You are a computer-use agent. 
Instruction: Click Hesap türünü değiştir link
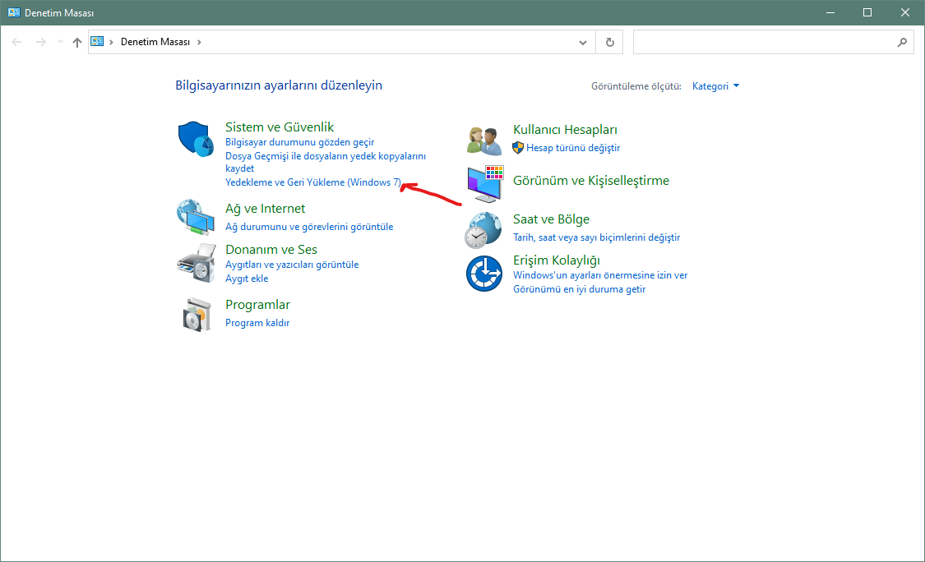coord(573,147)
